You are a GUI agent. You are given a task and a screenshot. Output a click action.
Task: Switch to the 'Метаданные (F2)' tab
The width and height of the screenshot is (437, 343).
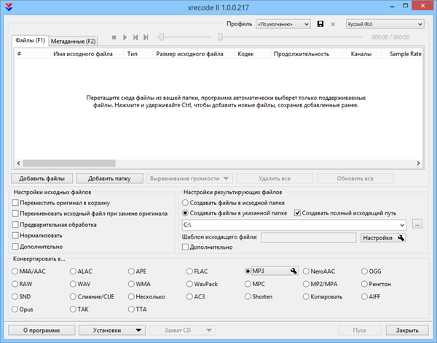74,41
